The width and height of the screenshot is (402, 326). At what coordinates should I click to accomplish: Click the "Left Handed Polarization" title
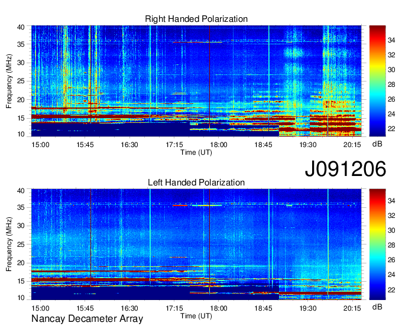click(196, 182)
